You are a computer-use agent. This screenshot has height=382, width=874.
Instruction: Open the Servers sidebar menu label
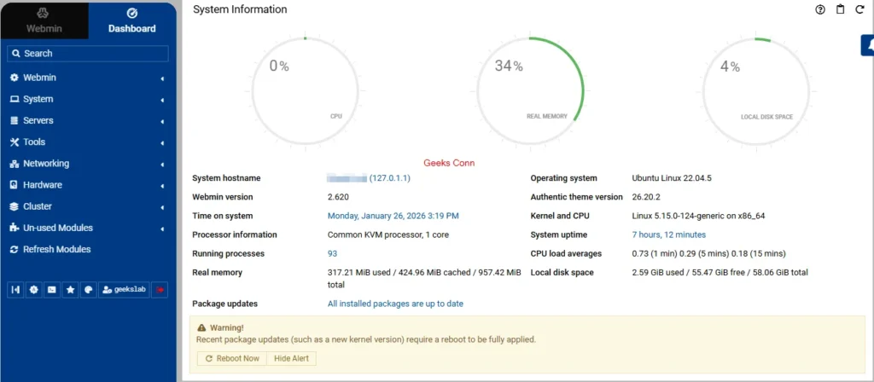[x=38, y=120]
